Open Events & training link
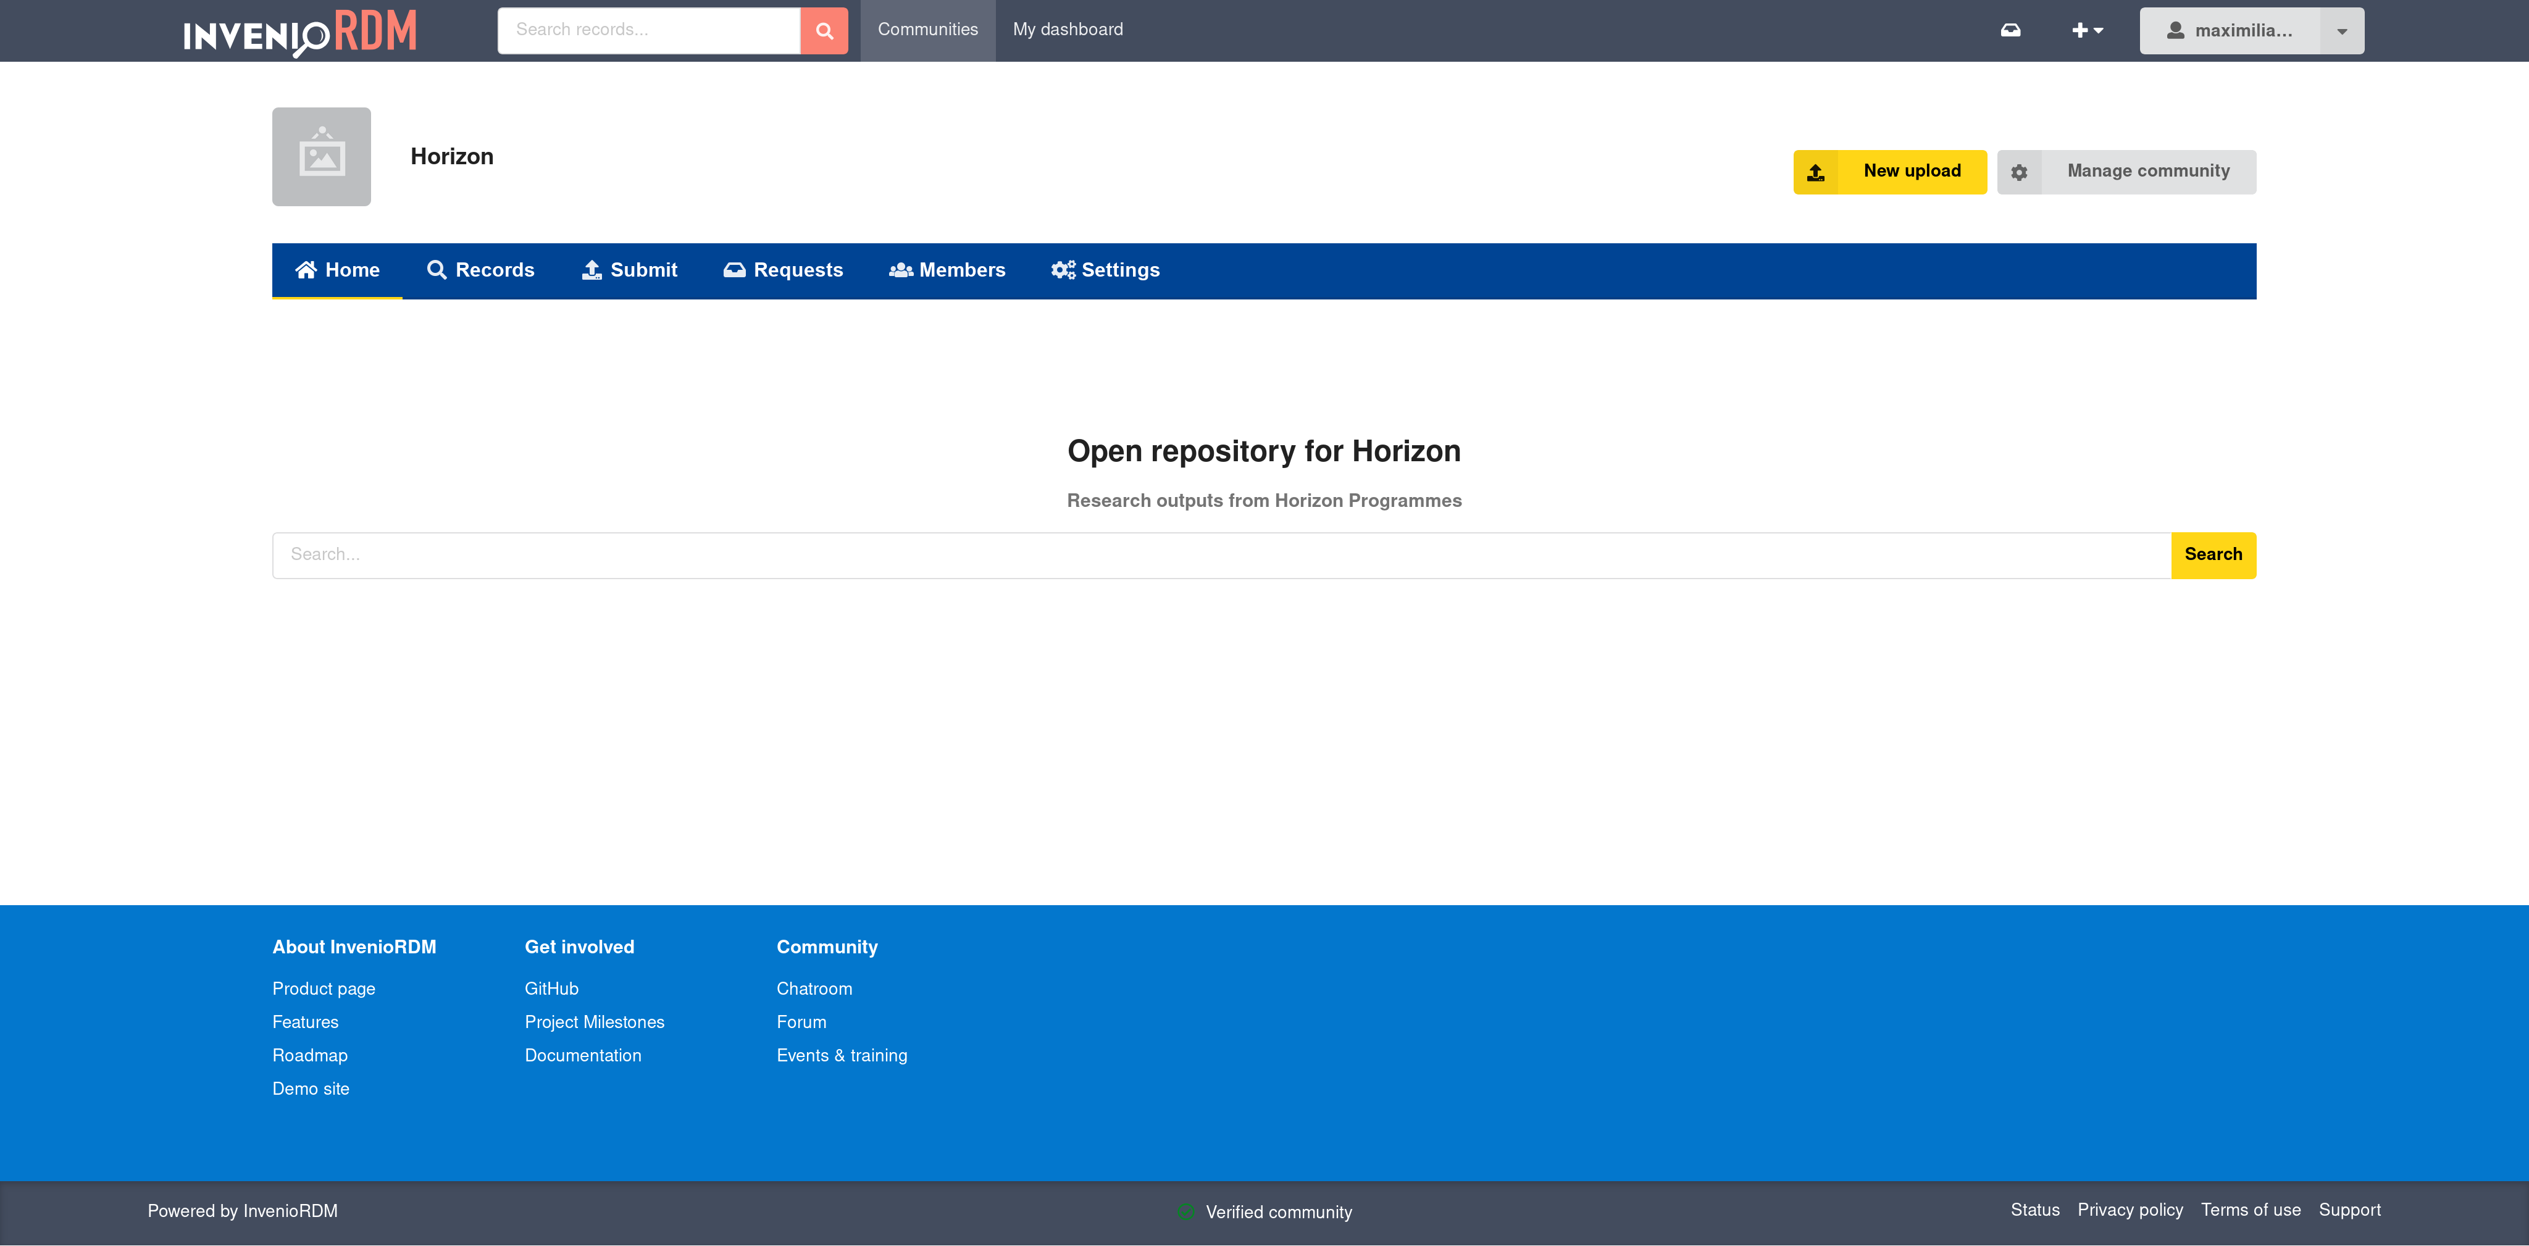This screenshot has width=2529, height=1246. point(842,1055)
